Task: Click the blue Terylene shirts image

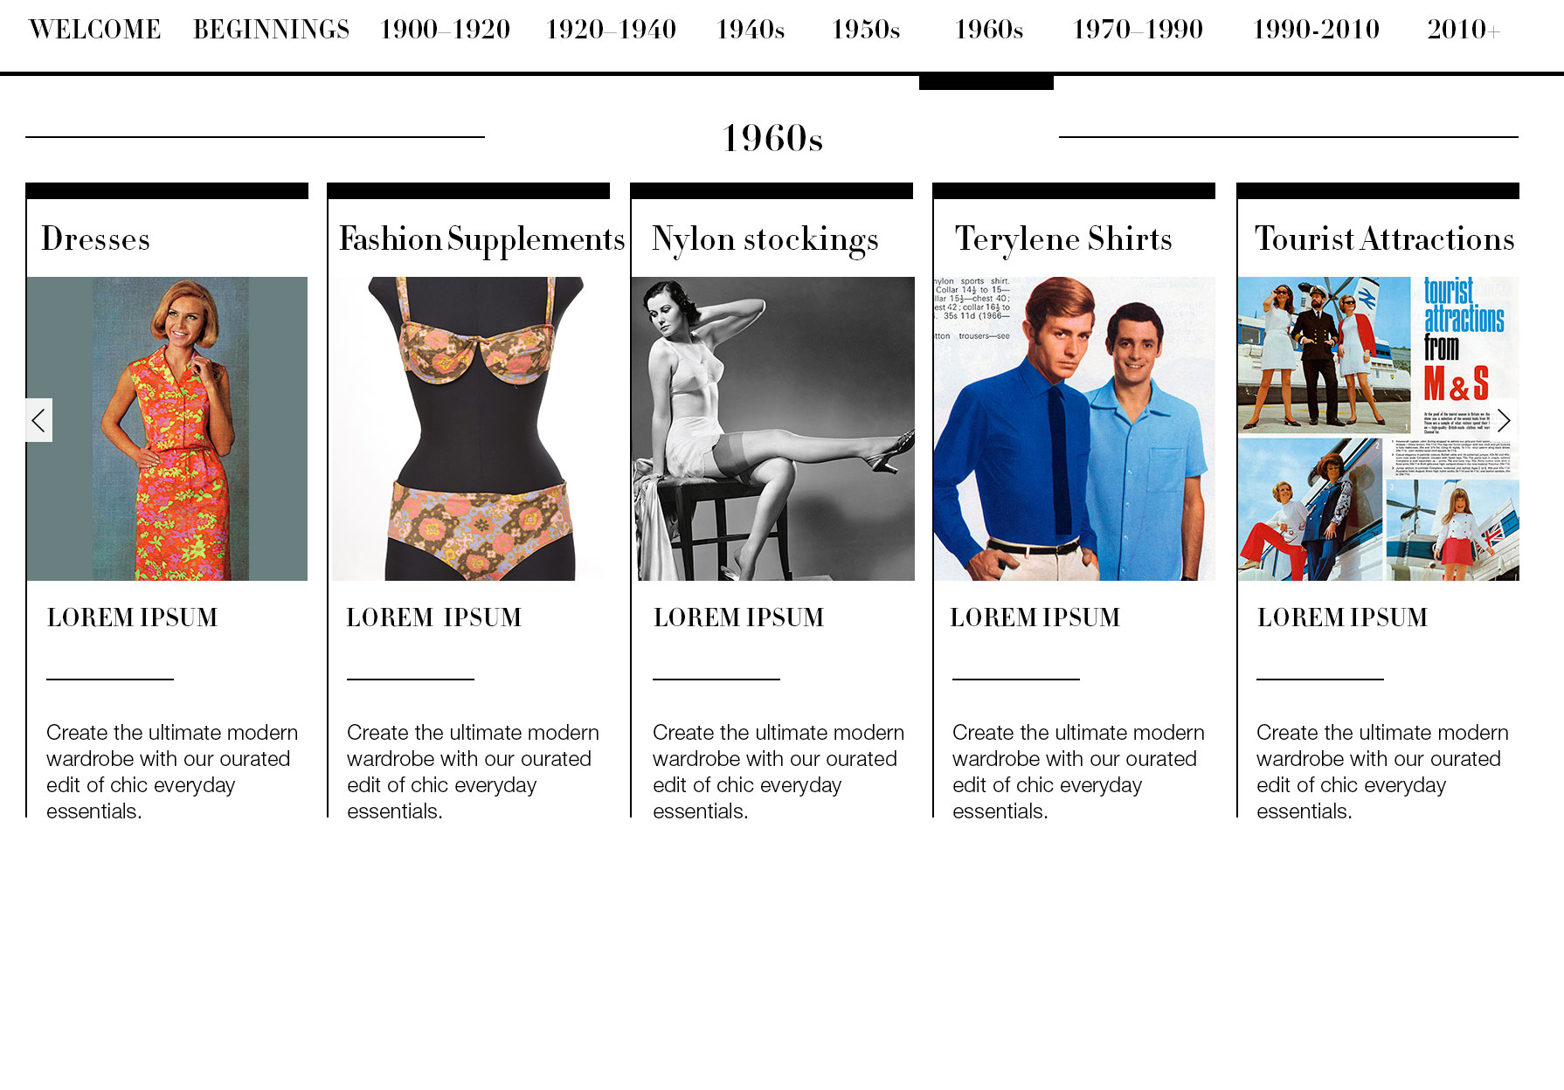Action: (x=1075, y=429)
